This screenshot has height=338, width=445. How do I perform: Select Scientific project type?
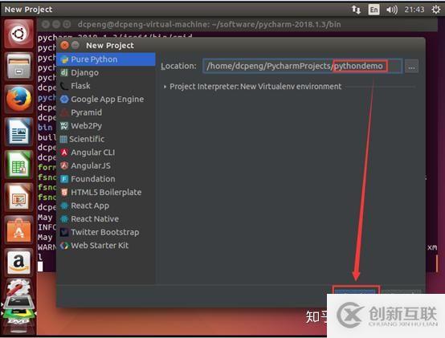(106, 139)
